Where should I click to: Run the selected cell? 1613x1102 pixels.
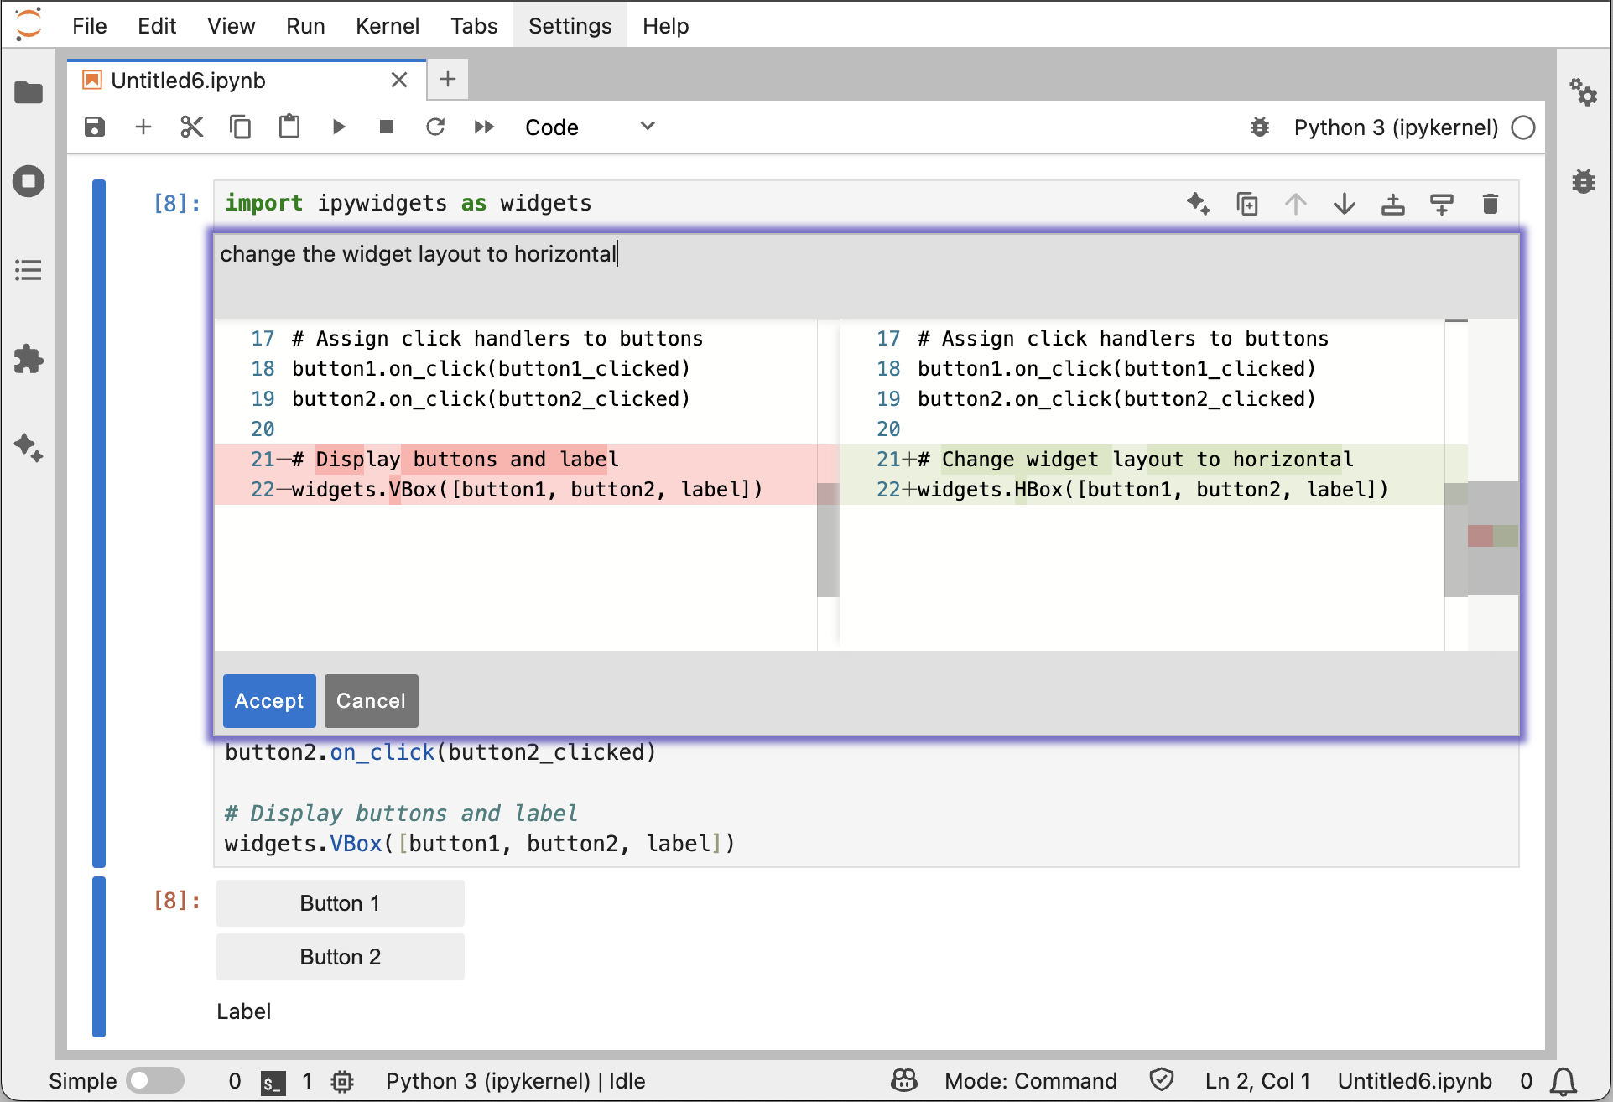(x=338, y=127)
